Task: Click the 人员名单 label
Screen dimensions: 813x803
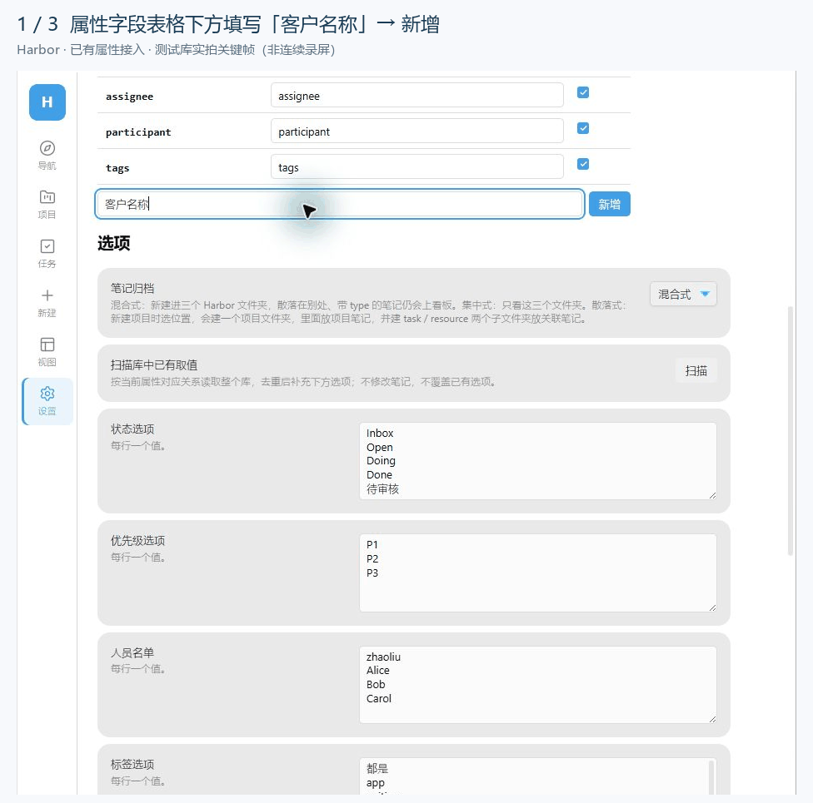Action: coord(132,652)
